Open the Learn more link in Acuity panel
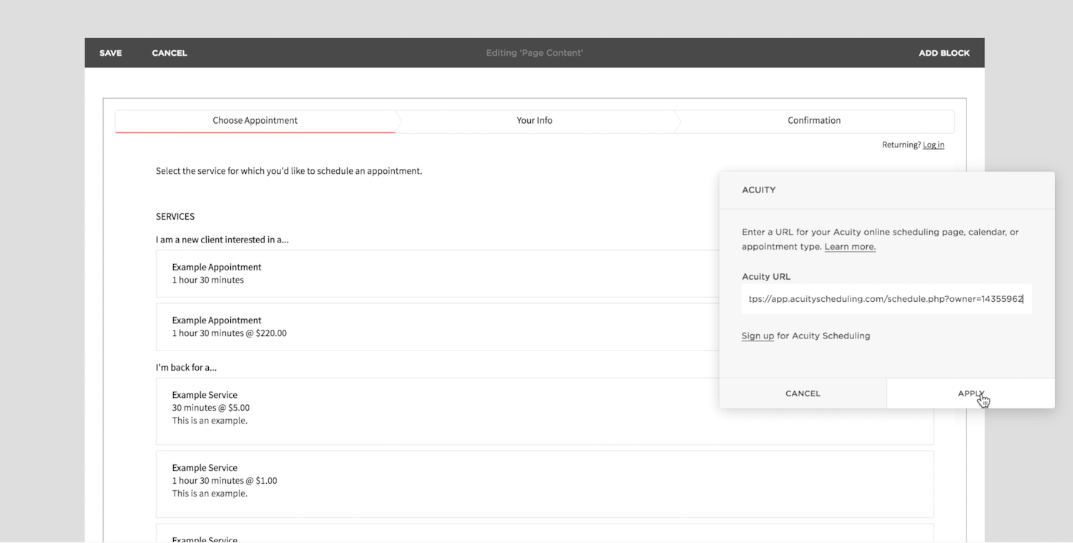Image resolution: width=1073 pixels, height=543 pixels. click(850, 247)
